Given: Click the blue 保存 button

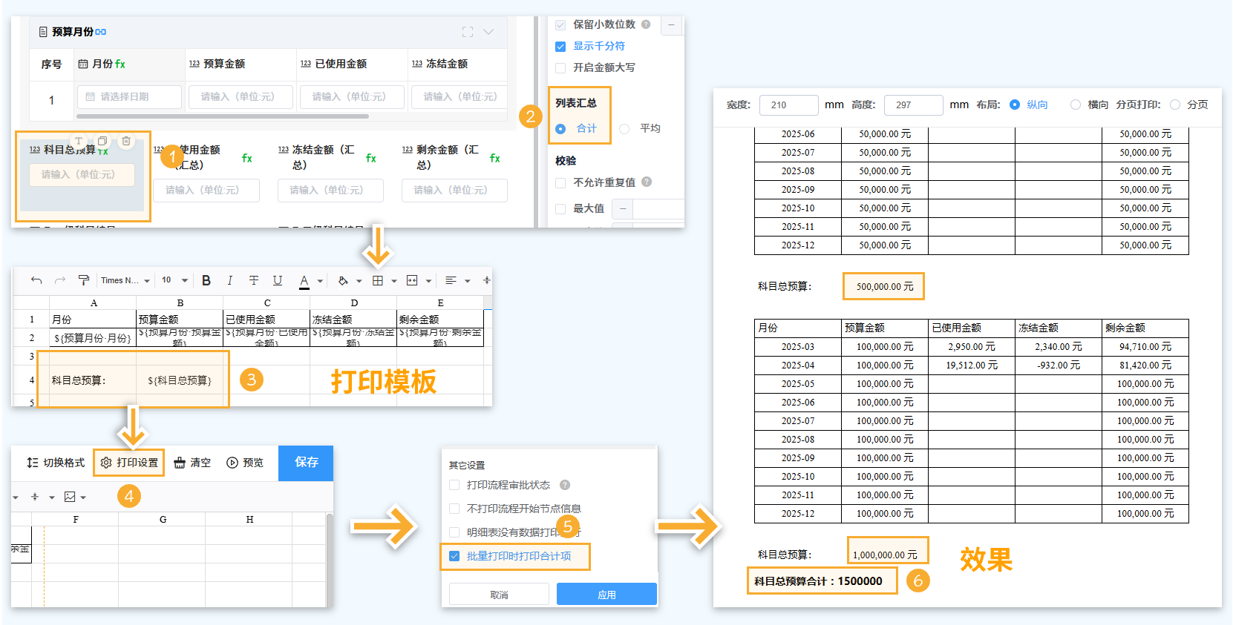Looking at the screenshot, I should (x=306, y=463).
